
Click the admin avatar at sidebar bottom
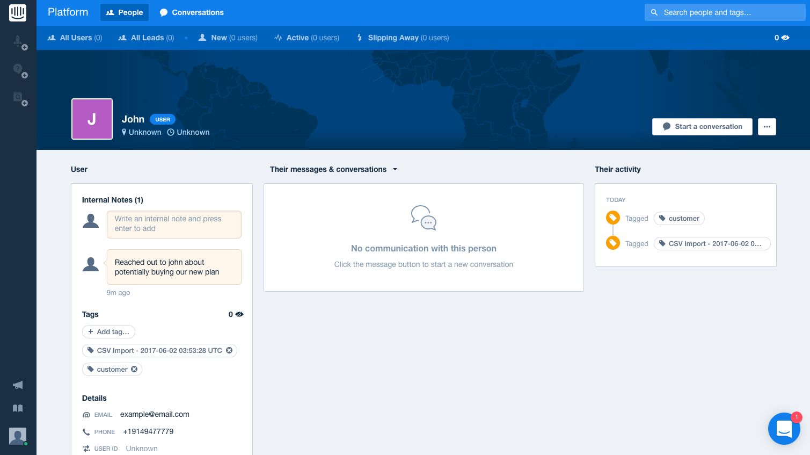[x=18, y=436]
